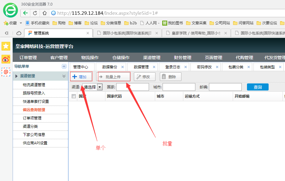Open 订单管理 main menu
The height and width of the screenshot is (181, 285).
tap(28, 58)
